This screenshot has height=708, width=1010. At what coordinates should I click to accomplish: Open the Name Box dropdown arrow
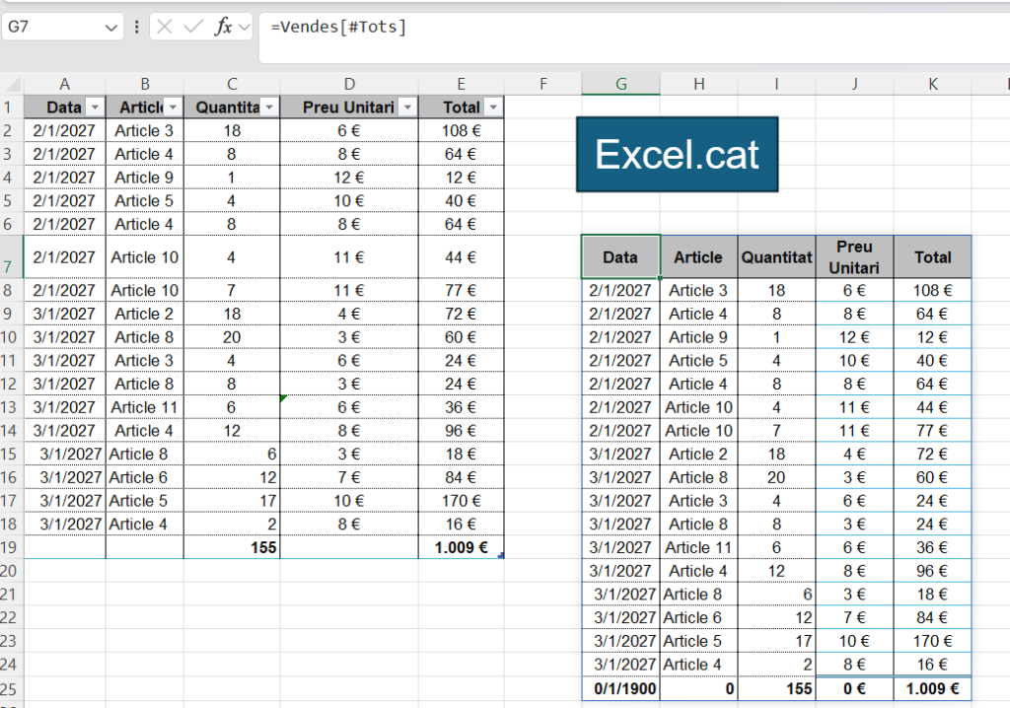110,28
